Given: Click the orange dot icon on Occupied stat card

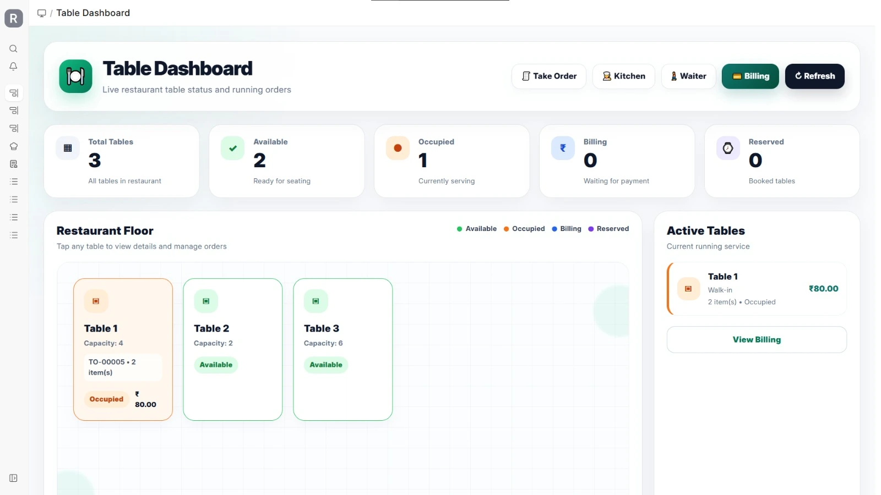Looking at the screenshot, I should pyautogui.click(x=398, y=148).
